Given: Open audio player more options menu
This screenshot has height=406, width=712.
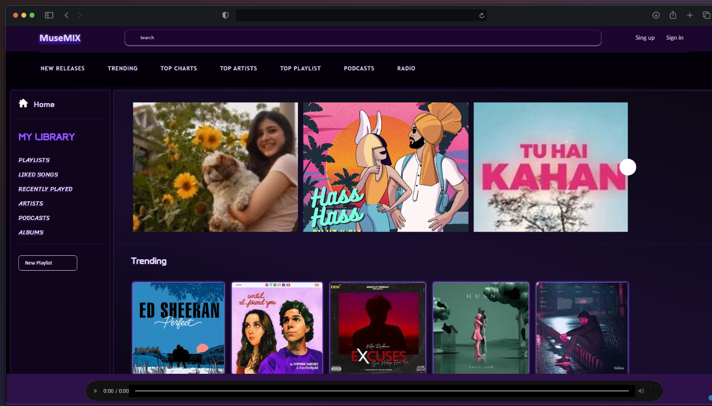Looking at the screenshot, I should click(x=653, y=391).
